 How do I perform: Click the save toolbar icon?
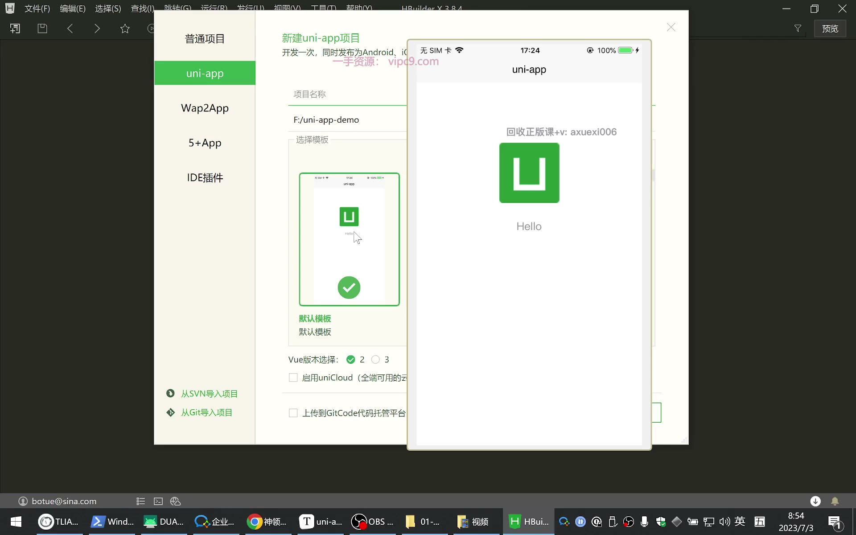pyautogui.click(x=42, y=29)
